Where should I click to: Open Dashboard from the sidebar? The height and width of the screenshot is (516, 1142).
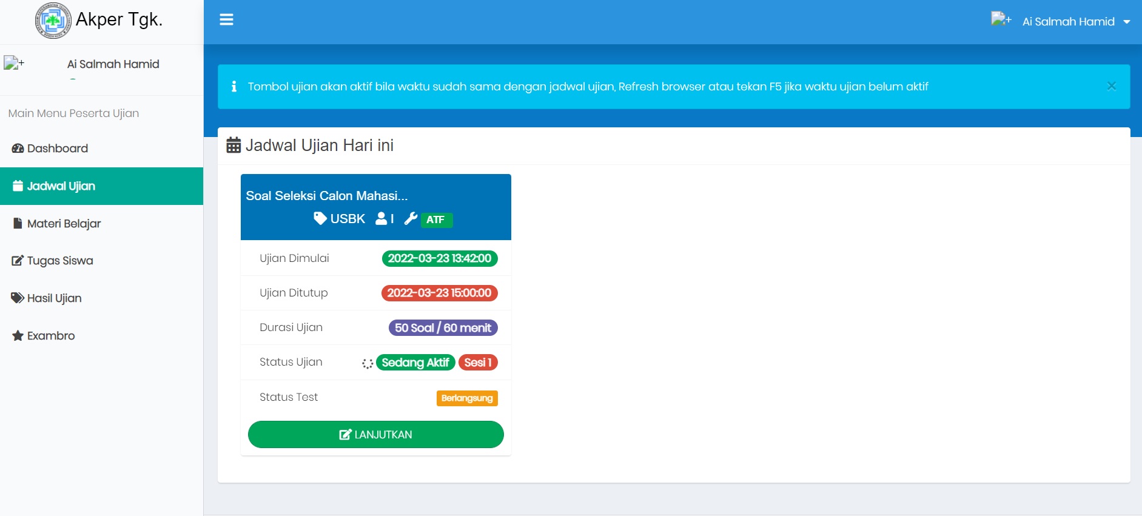pos(58,149)
